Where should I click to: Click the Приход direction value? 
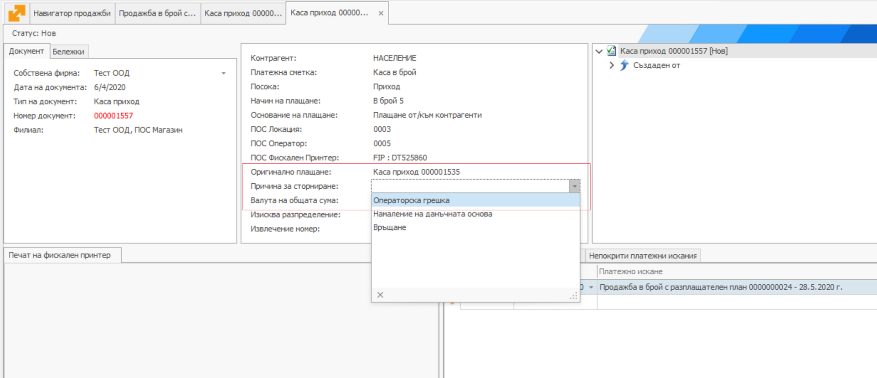(x=387, y=86)
